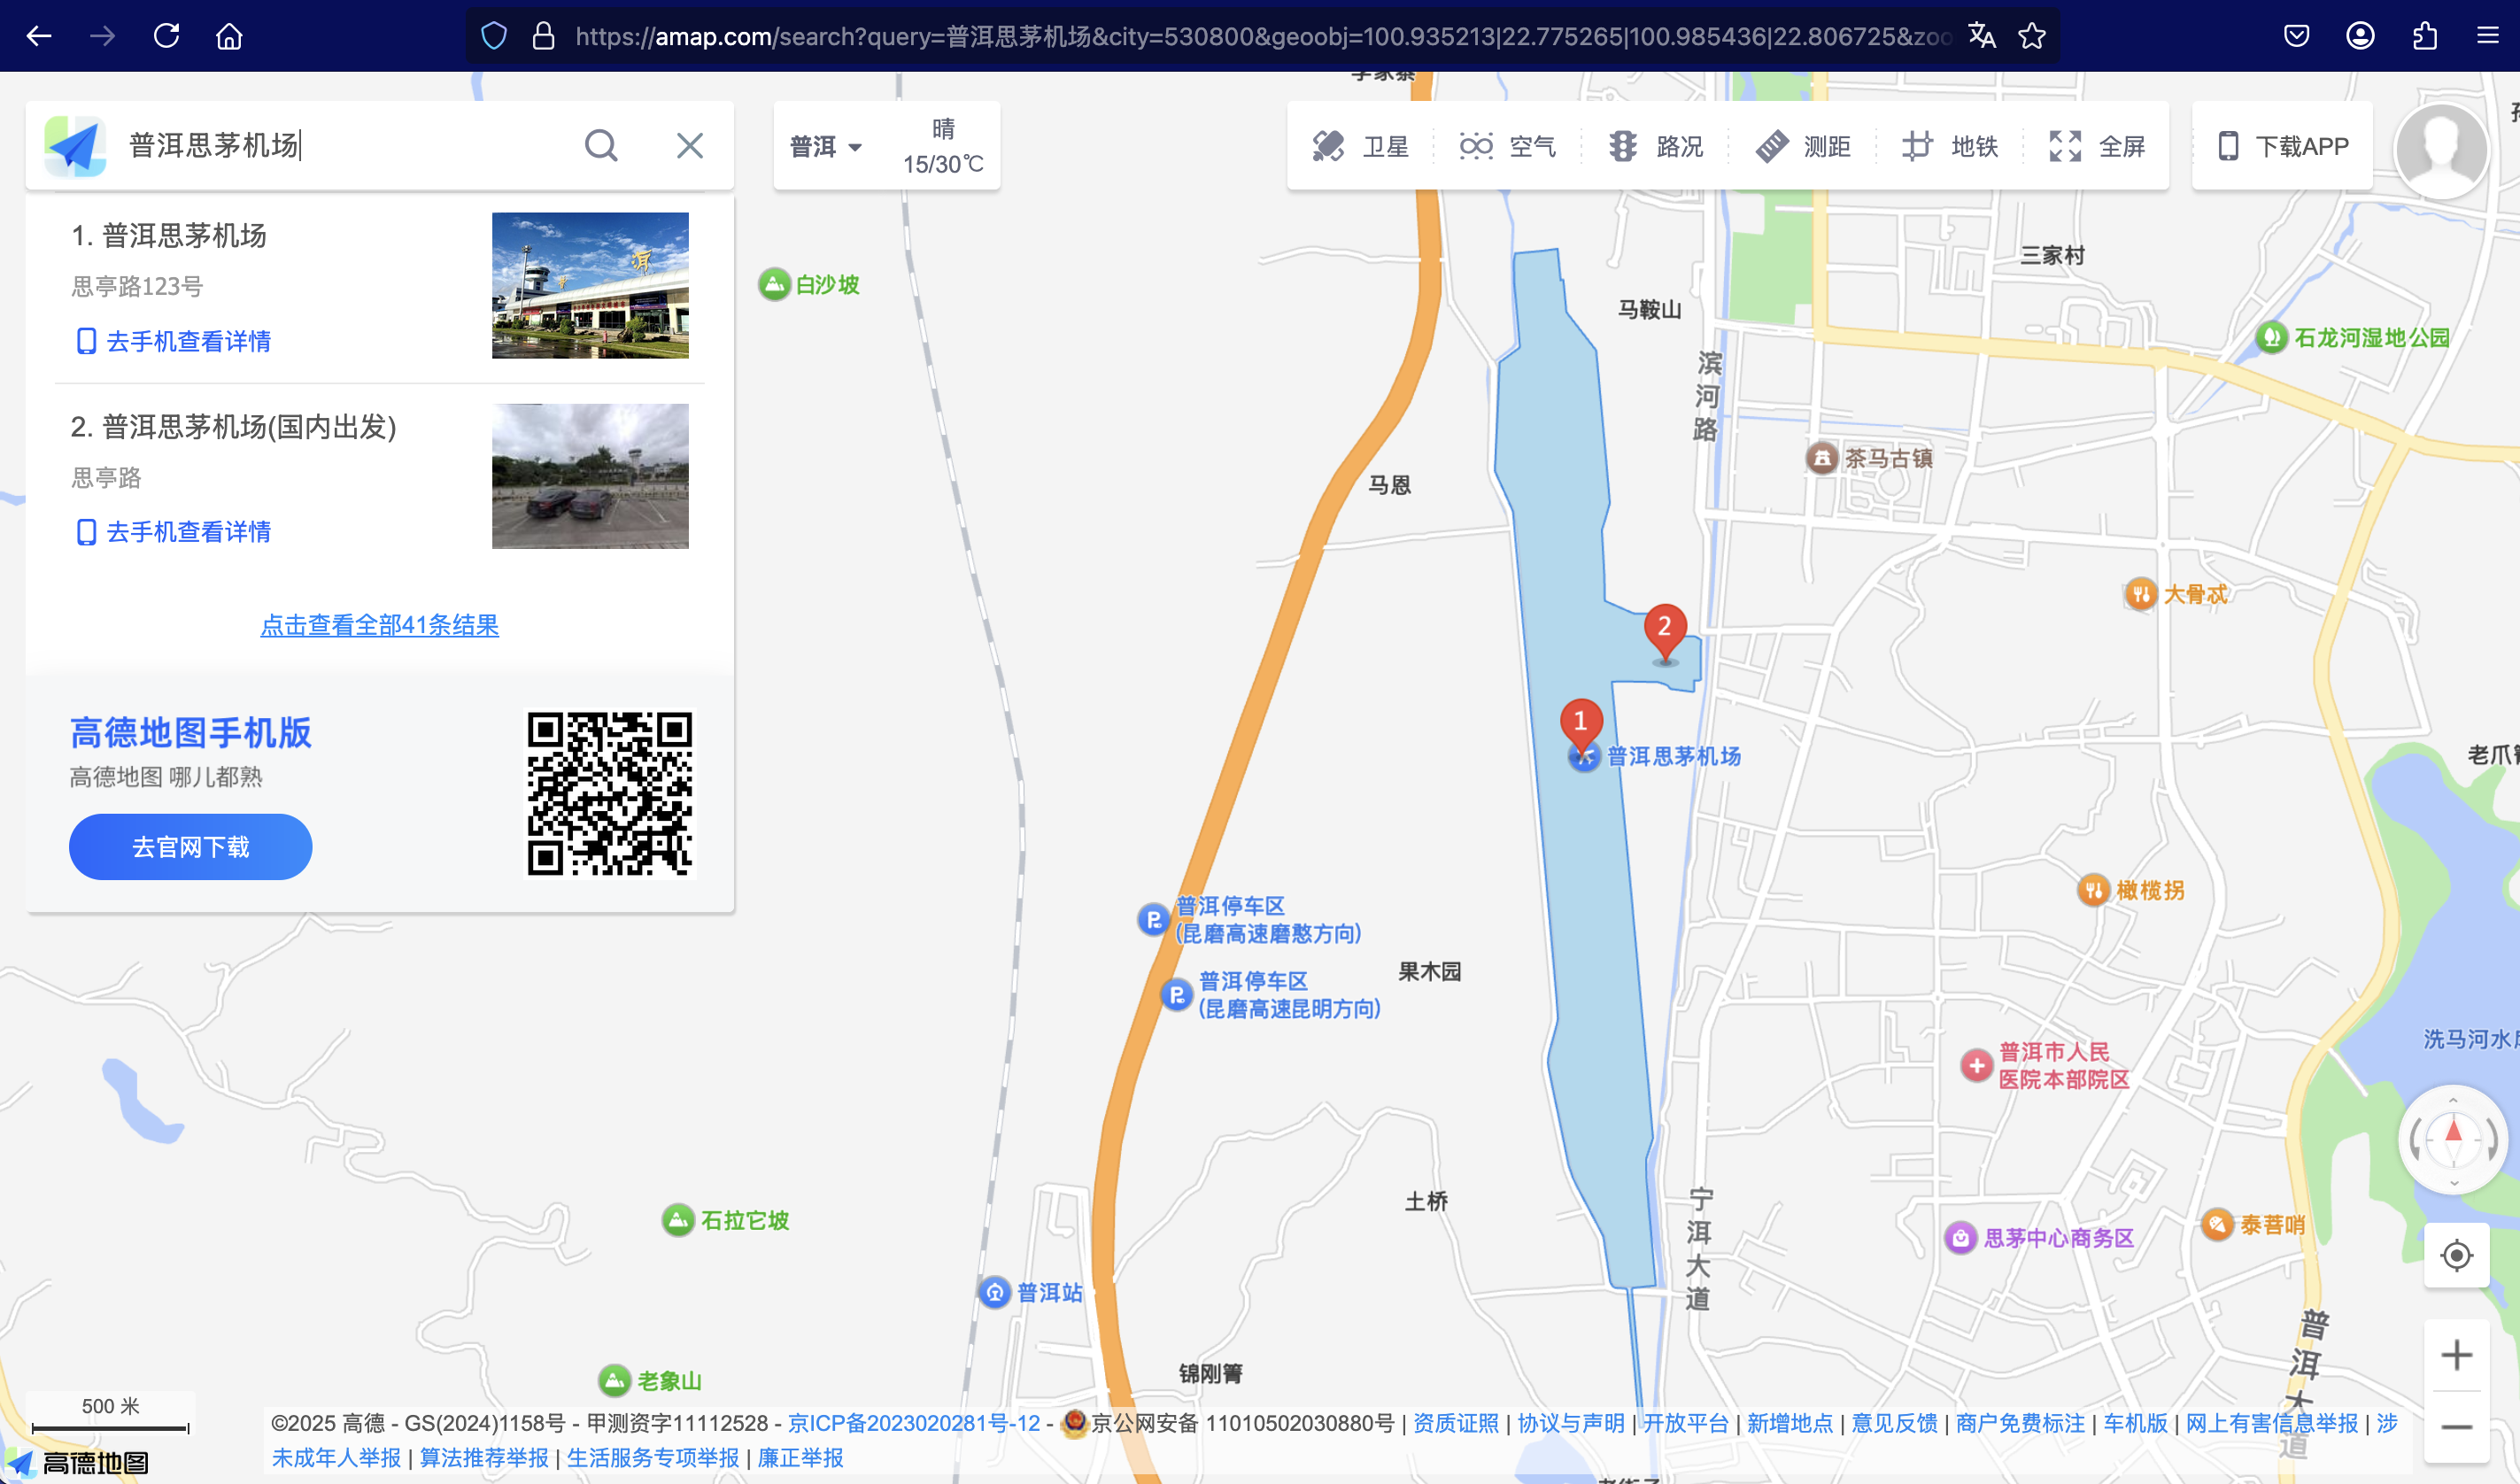Open 地铁 subway map

pos(1949,146)
